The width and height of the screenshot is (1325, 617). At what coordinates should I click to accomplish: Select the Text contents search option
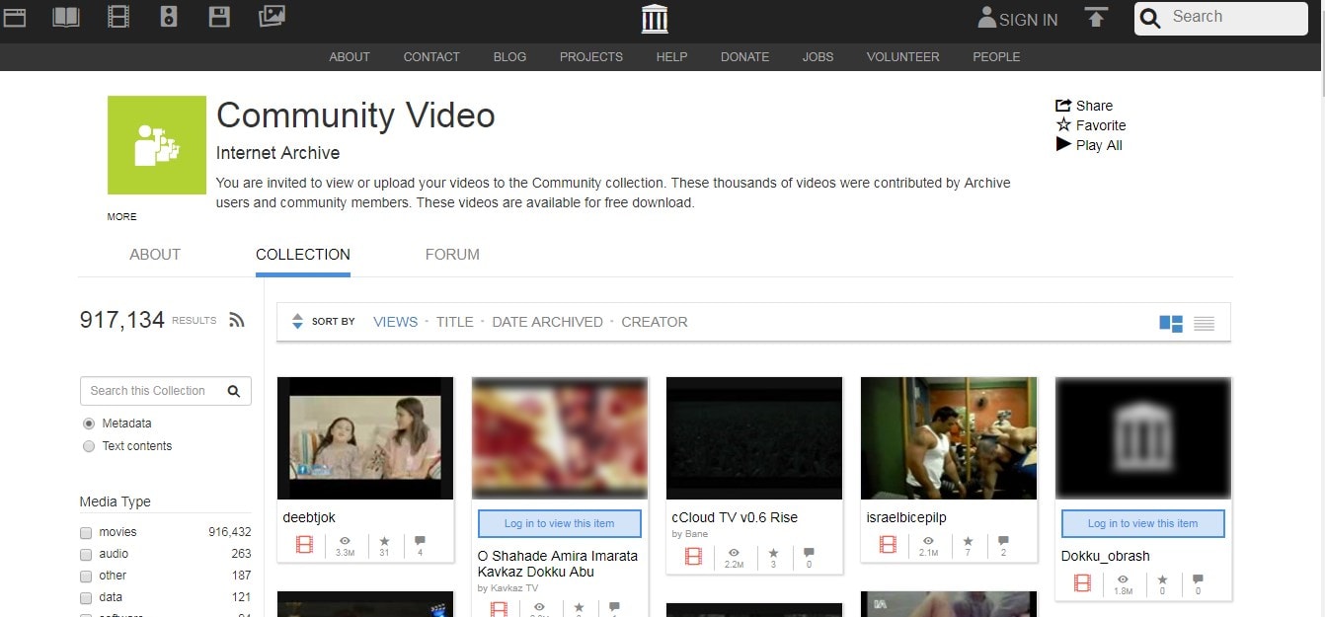point(89,446)
